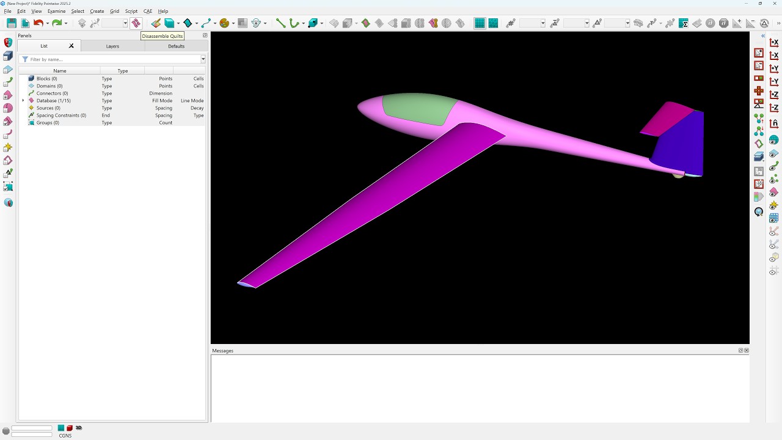Open the Create menu

click(97, 11)
